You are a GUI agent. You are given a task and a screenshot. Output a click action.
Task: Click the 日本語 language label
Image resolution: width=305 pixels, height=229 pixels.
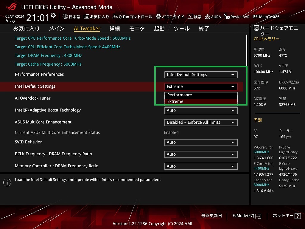pos(75,17)
